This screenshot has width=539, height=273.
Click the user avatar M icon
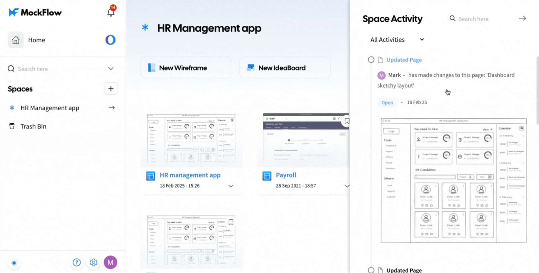pyautogui.click(x=110, y=262)
